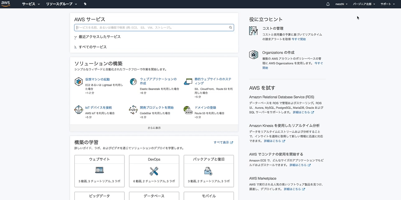Click external link icon after Marketplace 詳細はこちら

point(304,189)
